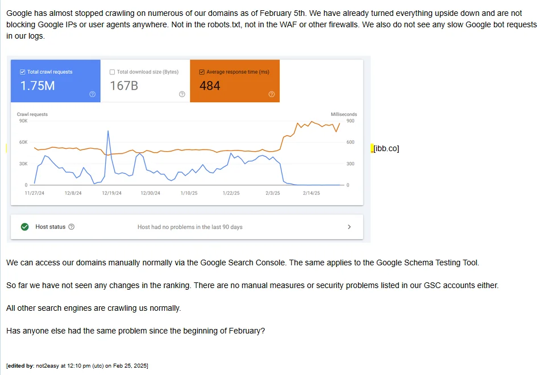The image size is (540, 375).
Task: Select the blue 1.75M crawl requests card
Action: (x=56, y=81)
